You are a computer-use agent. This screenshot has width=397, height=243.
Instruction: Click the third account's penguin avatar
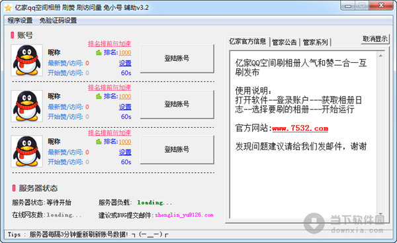(x=26, y=151)
